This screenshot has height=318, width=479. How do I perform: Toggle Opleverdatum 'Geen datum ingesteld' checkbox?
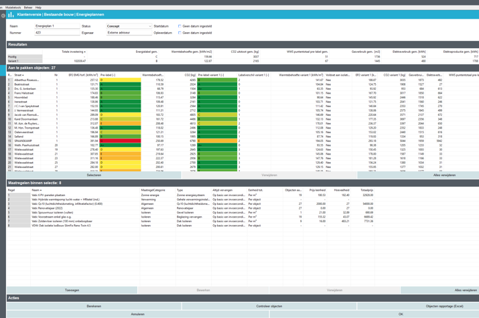coord(180,32)
